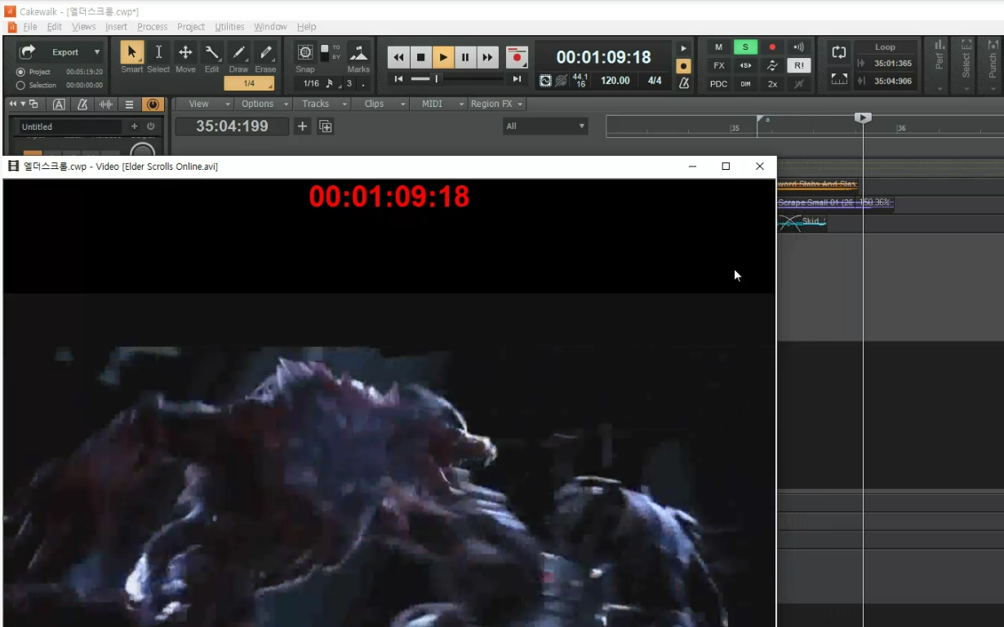Select the Draw tool
Image resolution: width=1004 pixels, height=627 pixels.
click(238, 52)
